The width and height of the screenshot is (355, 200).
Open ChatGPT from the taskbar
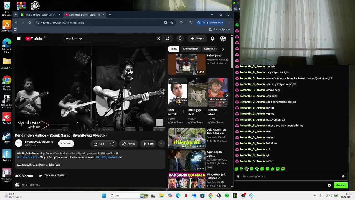[x=219, y=196]
